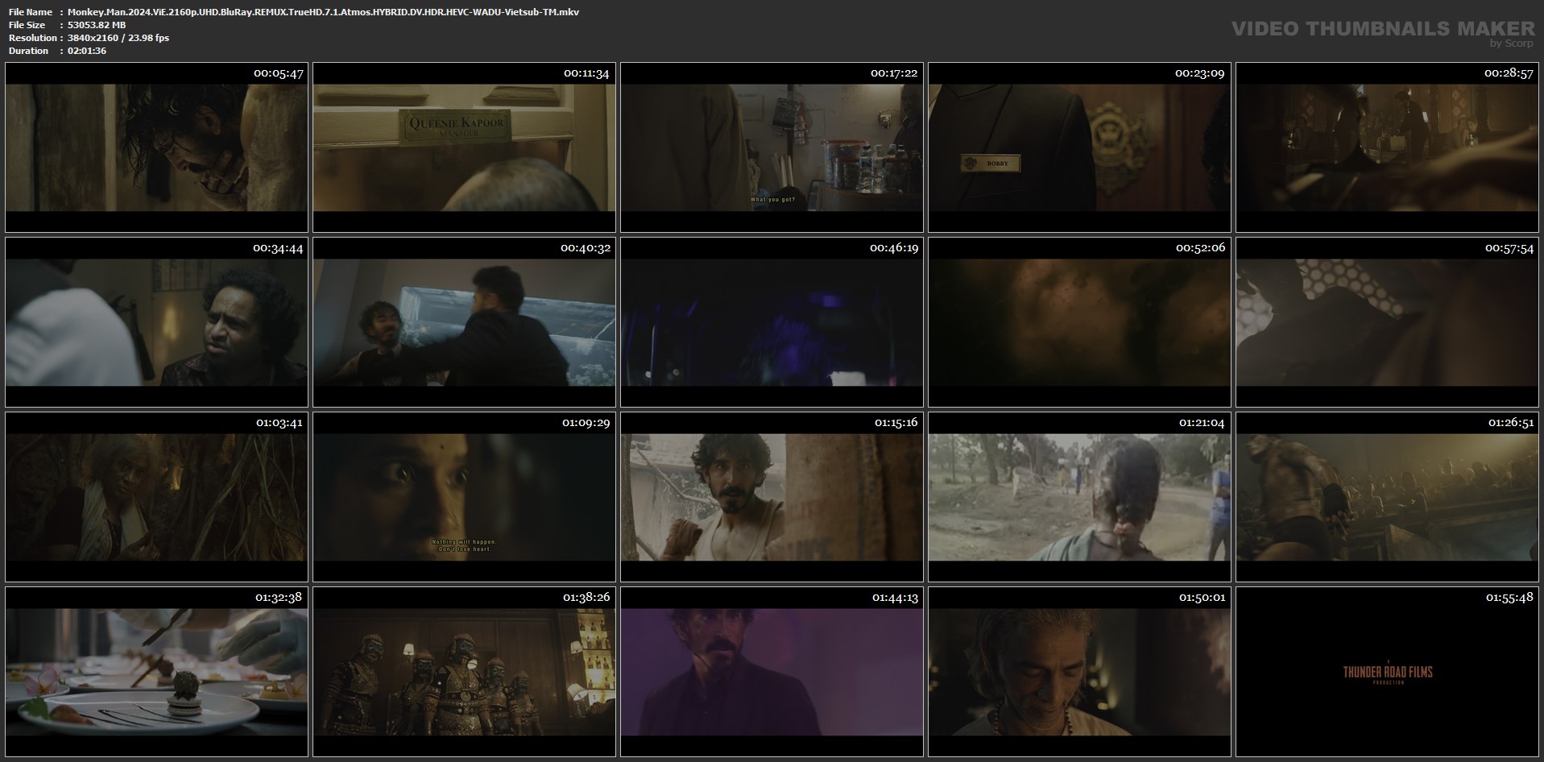Click the File Name header label
This screenshot has height=762, width=1544.
30,12
